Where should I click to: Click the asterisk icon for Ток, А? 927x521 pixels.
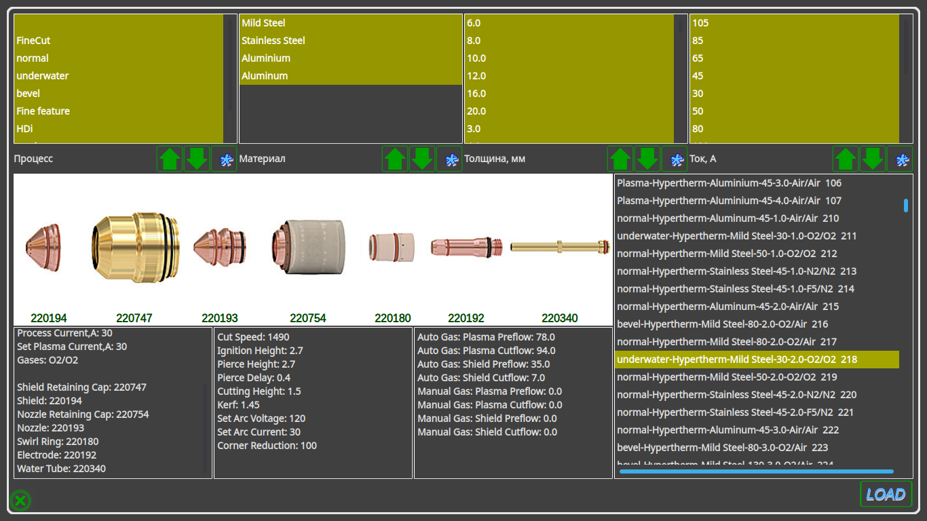900,159
